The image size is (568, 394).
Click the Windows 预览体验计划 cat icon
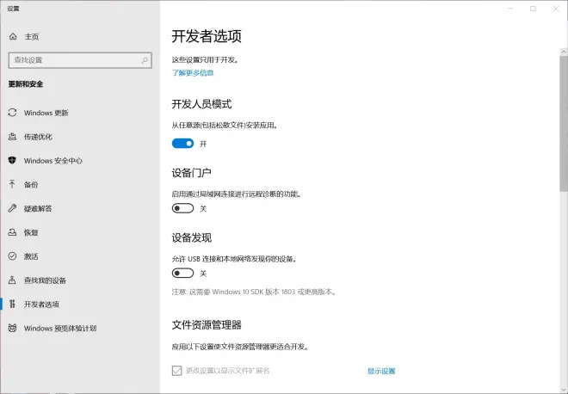click(x=12, y=328)
